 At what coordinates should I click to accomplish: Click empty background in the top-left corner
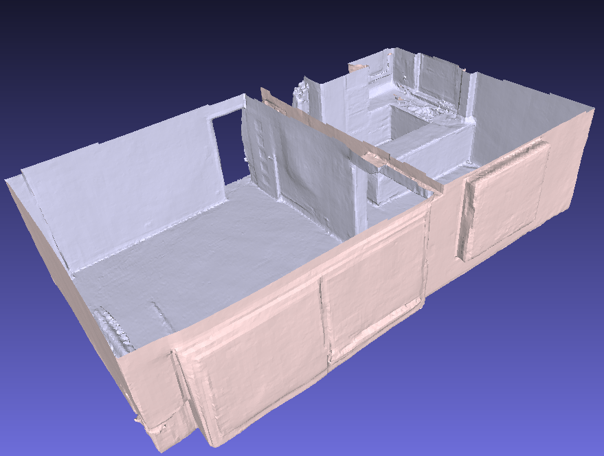(41, 34)
